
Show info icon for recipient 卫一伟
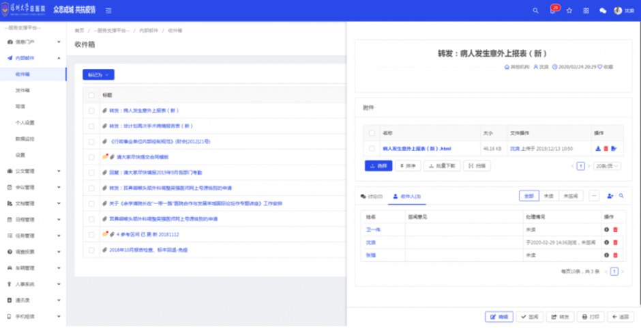click(x=607, y=230)
